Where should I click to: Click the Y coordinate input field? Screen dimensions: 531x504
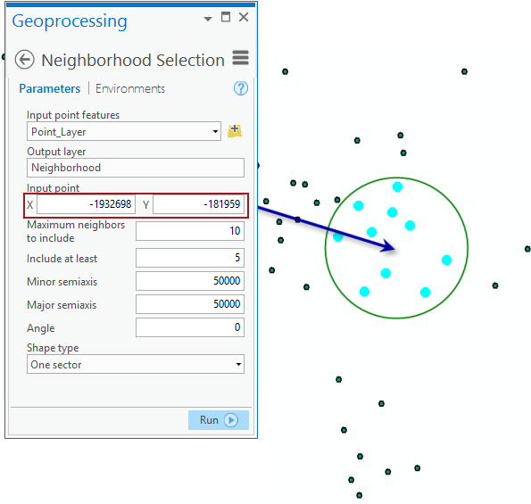pos(198,204)
